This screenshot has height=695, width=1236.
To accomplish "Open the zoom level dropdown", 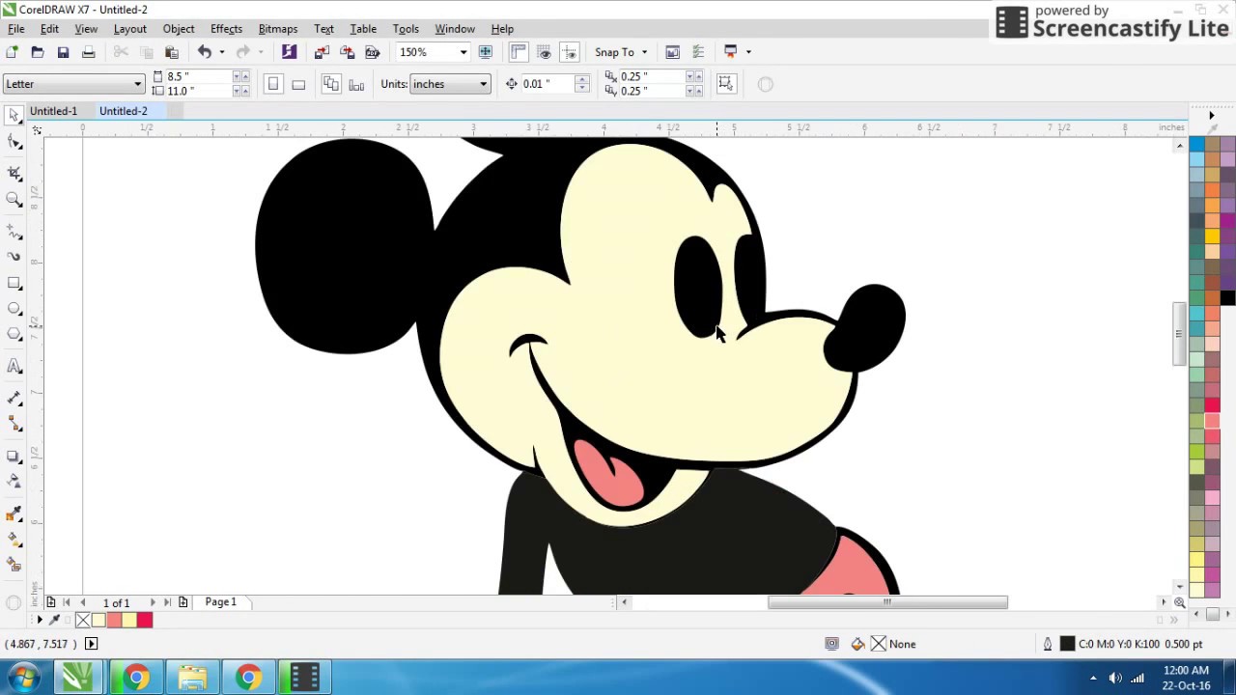I will (x=463, y=52).
